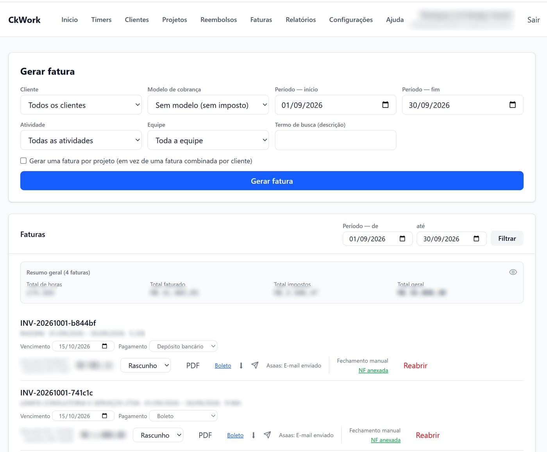
Task: View 'NF anexada' for INV-20261001-741c1c
Action: tap(386, 440)
